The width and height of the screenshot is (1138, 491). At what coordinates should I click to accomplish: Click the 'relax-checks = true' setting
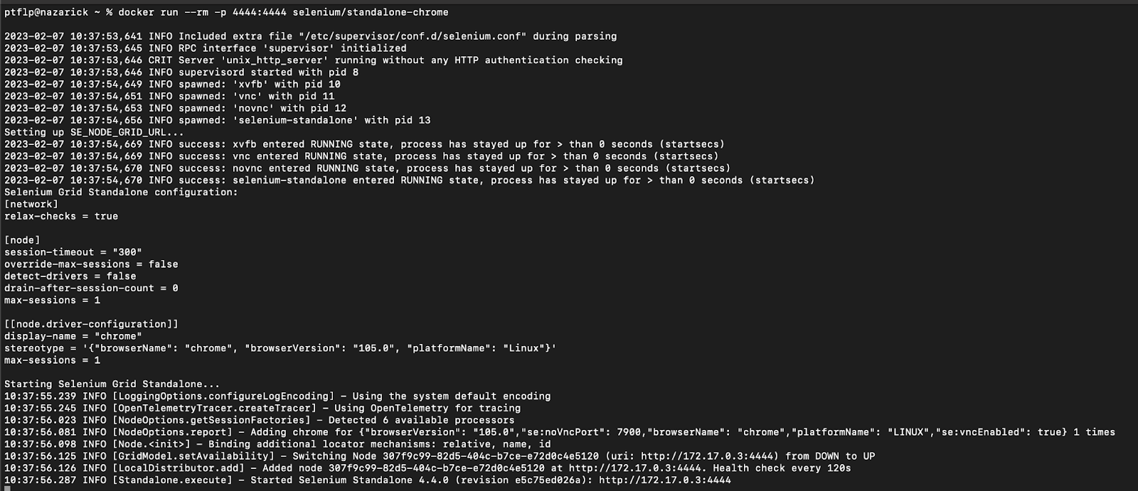tap(61, 216)
